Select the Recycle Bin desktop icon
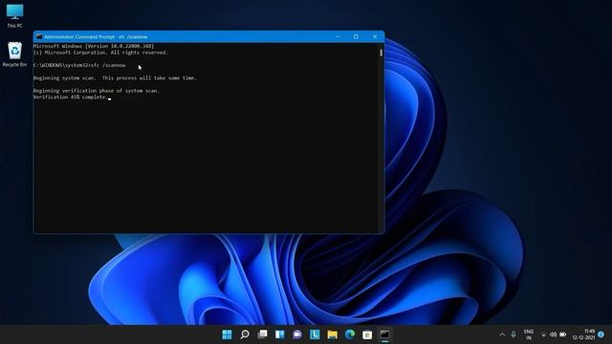 pos(15,54)
